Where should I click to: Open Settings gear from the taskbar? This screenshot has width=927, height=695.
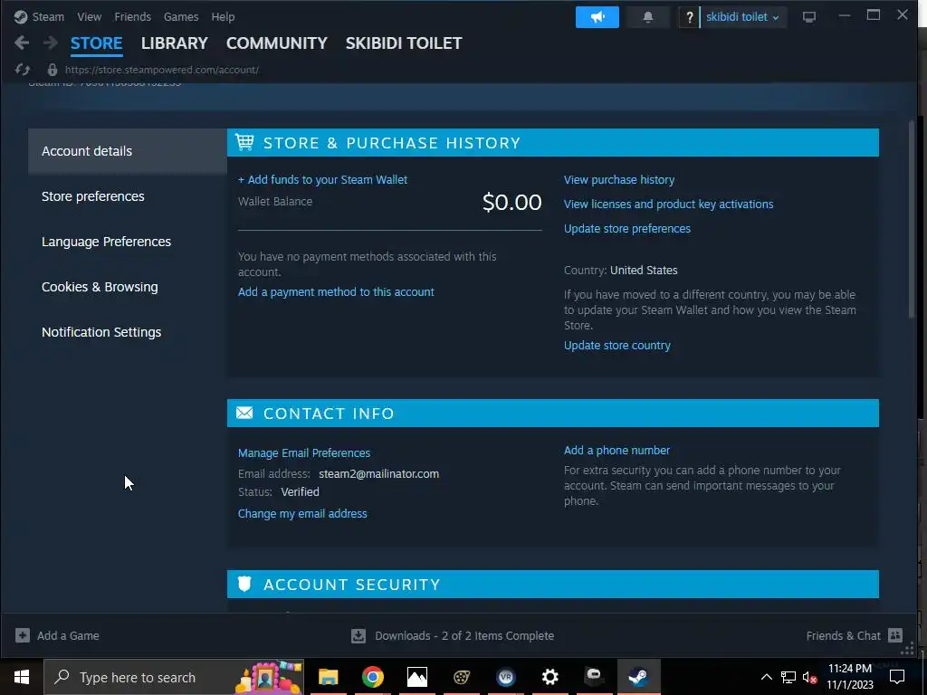click(x=550, y=677)
